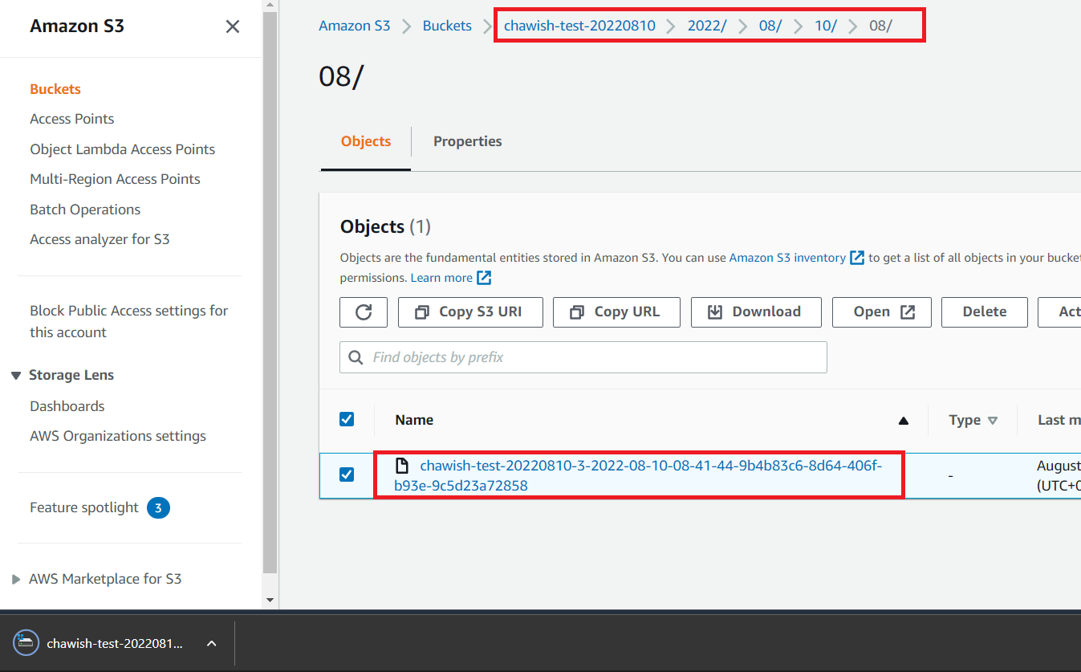Click the downloaded file icon in bottom bar

(25, 642)
